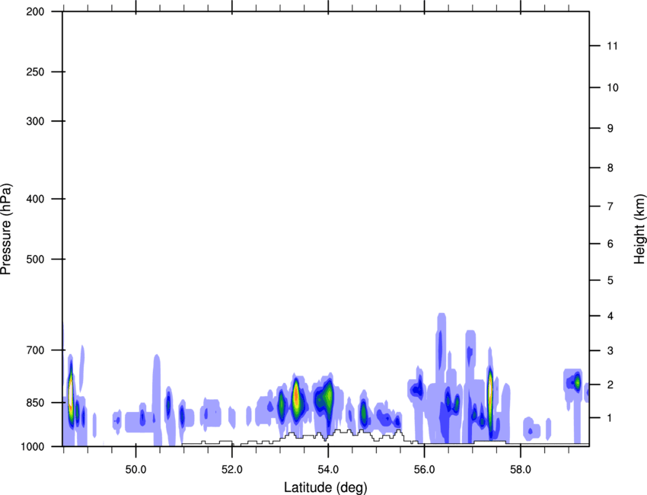Screen dimensions: 647x495
Task: Click the 4 km height label
Action: (x=610, y=316)
